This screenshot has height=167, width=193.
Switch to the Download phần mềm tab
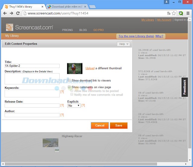pyautogui.click(x=67, y=7)
